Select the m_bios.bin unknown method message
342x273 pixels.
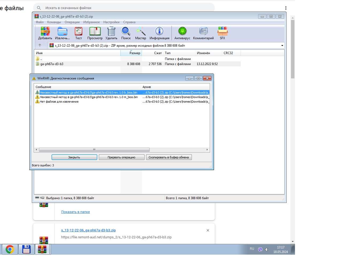pos(122,97)
